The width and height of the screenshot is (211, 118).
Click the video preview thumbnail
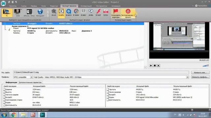click(179, 40)
